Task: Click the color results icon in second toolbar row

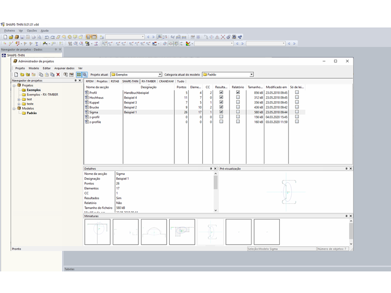Action: [x=188, y=44]
